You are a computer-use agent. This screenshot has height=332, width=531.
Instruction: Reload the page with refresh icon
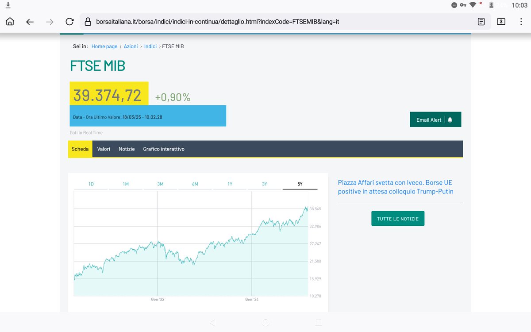[x=69, y=22]
